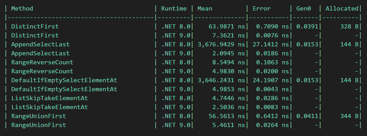The height and width of the screenshot is (136, 367).
Task: Click the error value 24.1907 ns
Action: tap(271, 80)
